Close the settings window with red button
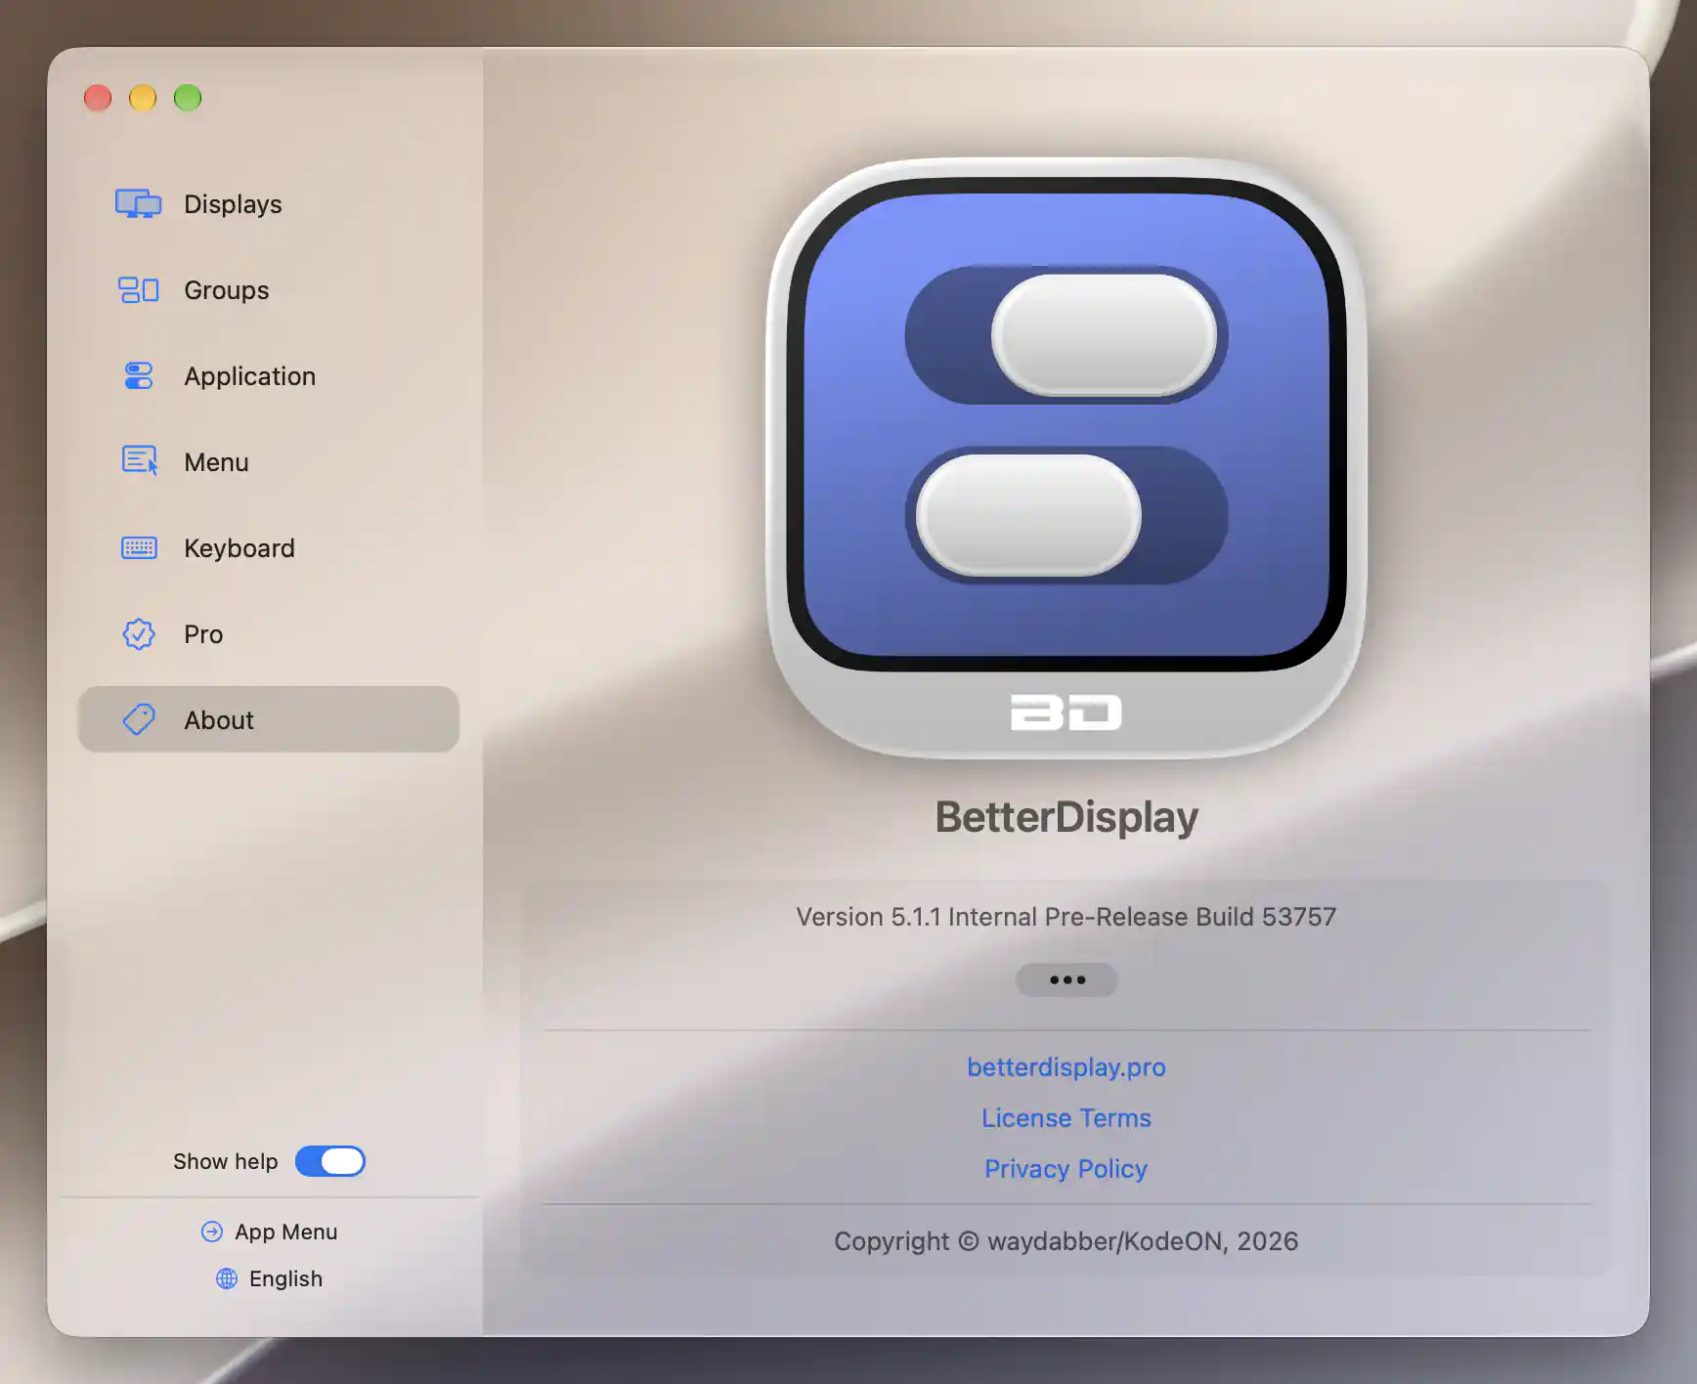 point(98,98)
